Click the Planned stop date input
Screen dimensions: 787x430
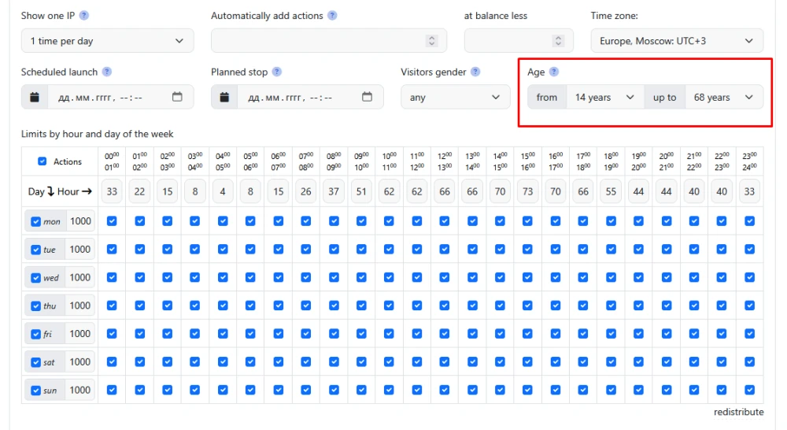pos(310,97)
